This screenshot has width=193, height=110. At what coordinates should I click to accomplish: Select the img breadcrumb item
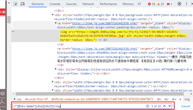point(187,99)
